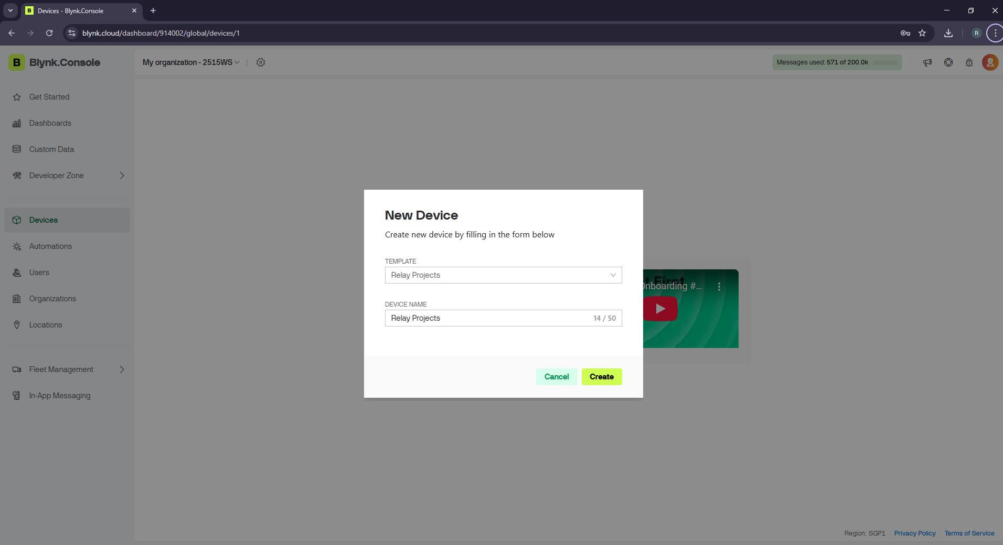Click the Blynk.Console logo
The image size is (1003, 545).
tap(55, 62)
